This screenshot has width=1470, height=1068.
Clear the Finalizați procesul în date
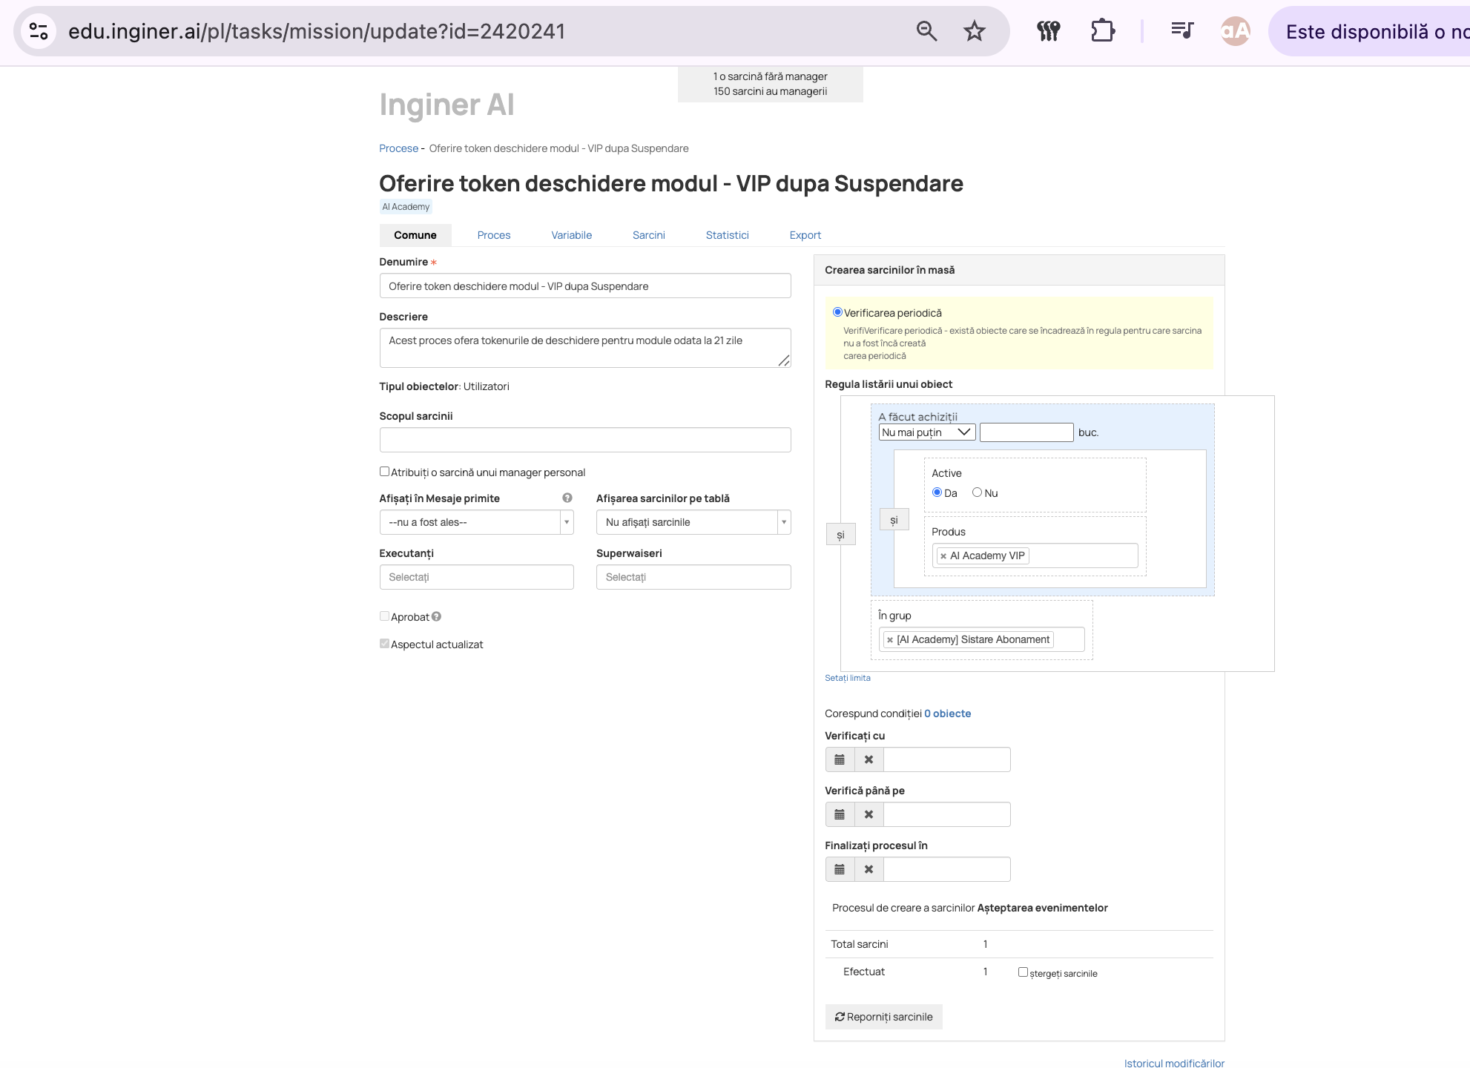tap(869, 869)
